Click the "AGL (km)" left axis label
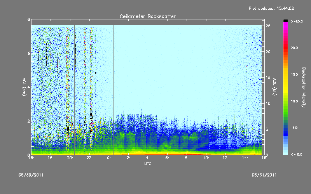Image resolution: width=311 pixels, height=194 pixels. tap(24, 87)
